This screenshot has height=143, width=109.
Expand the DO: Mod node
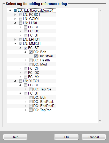click(x=26, y=65)
